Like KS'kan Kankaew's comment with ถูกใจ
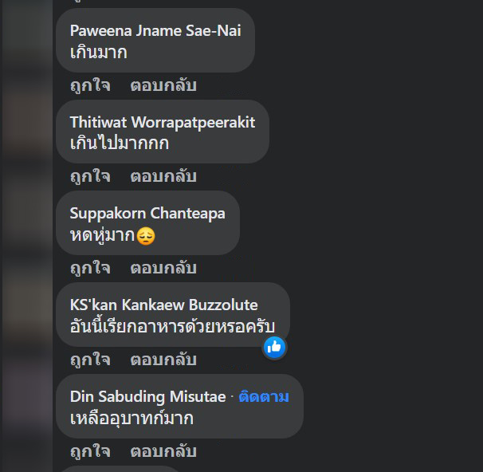 point(90,360)
